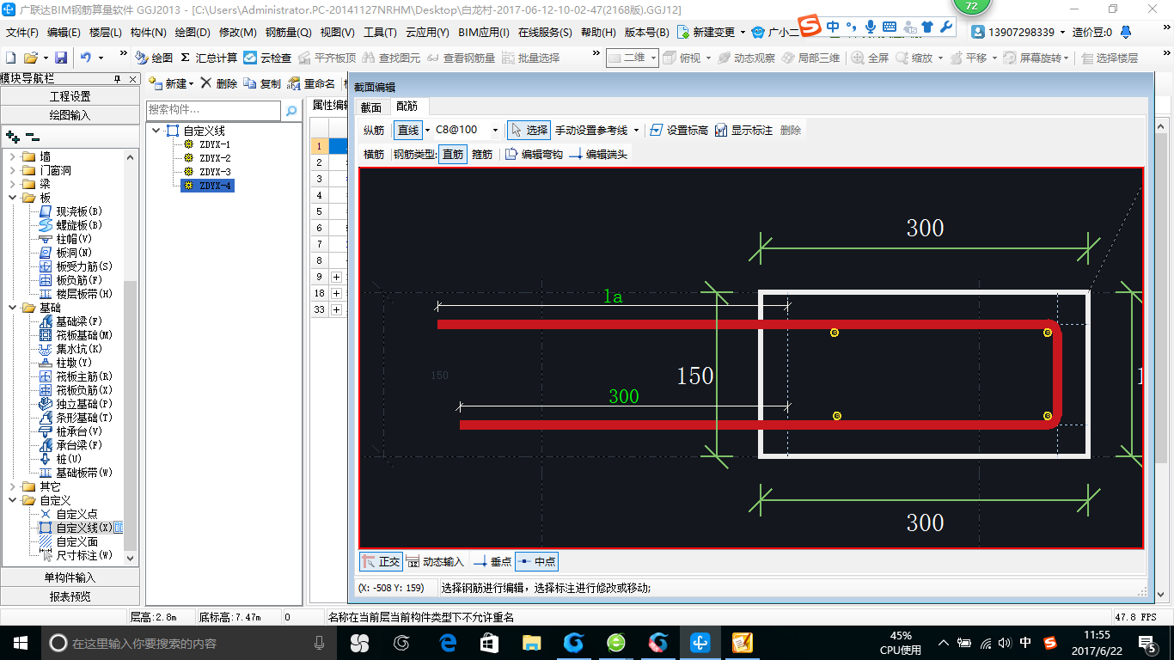Click the collapse-all minus icon in navigator
Image resolution: width=1174 pixels, height=660 pixels.
tap(32, 136)
